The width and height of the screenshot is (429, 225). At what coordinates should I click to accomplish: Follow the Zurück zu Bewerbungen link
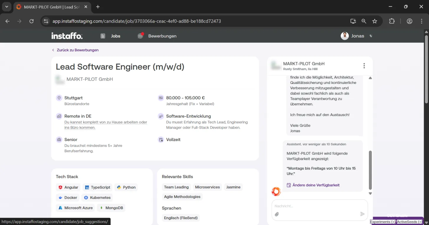(x=75, y=50)
